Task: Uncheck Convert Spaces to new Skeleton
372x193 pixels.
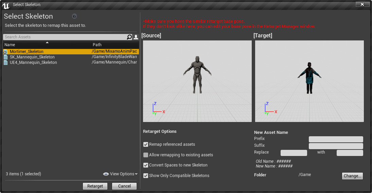Action: (x=146, y=165)
